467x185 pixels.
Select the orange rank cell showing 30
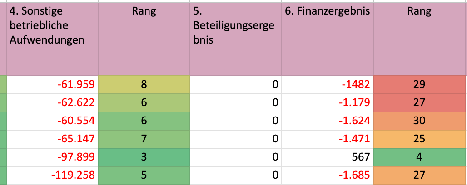419,121
